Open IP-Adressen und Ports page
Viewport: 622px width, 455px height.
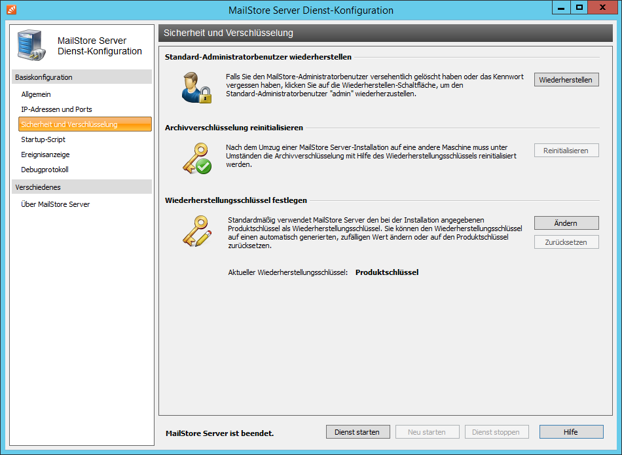[x=57, y=109]
